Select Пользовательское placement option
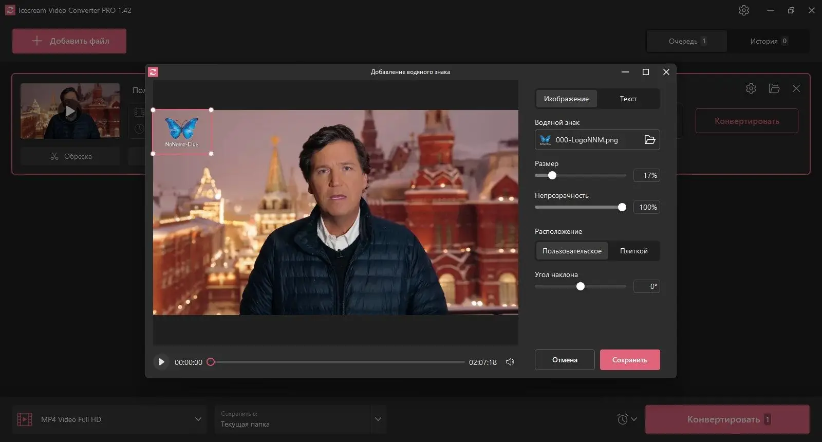822x442 pixels. [x=571, y=251]
